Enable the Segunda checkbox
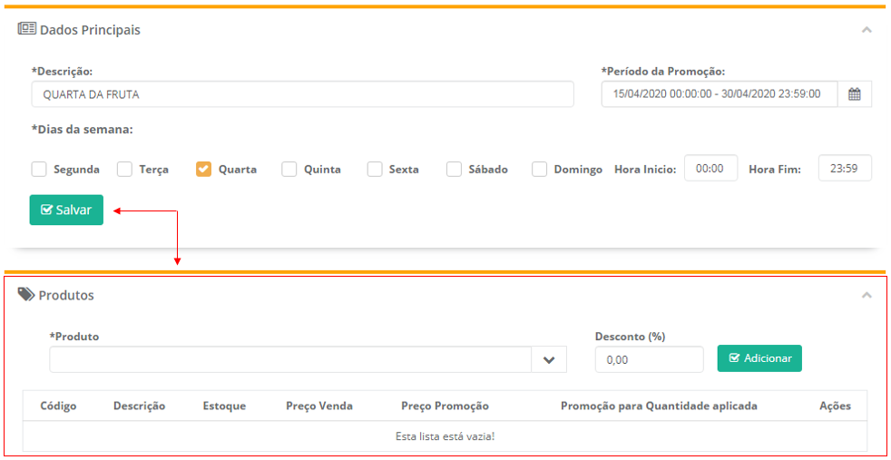Viewport: 891px width, 460px height. pos(39,169)
